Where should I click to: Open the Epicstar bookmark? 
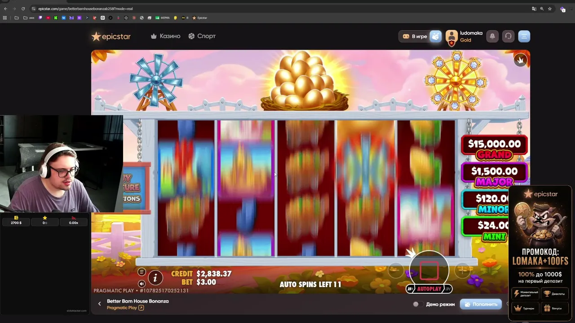click(200, 18)
